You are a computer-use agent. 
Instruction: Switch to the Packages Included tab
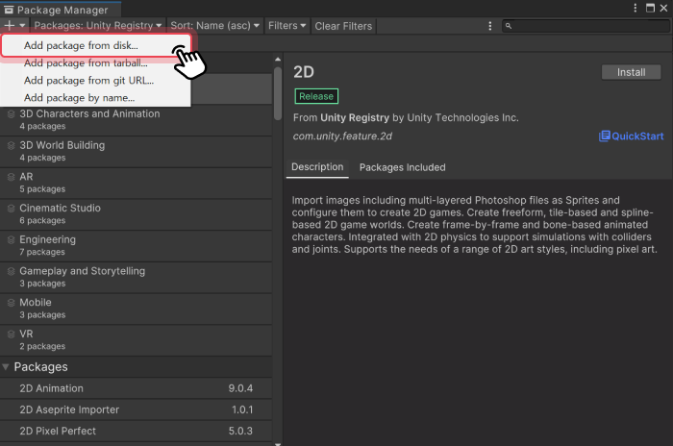tap(402, 167)
